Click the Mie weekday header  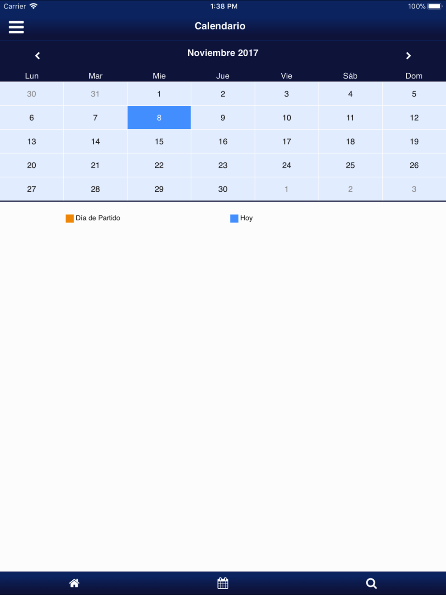tap(159, 76)
